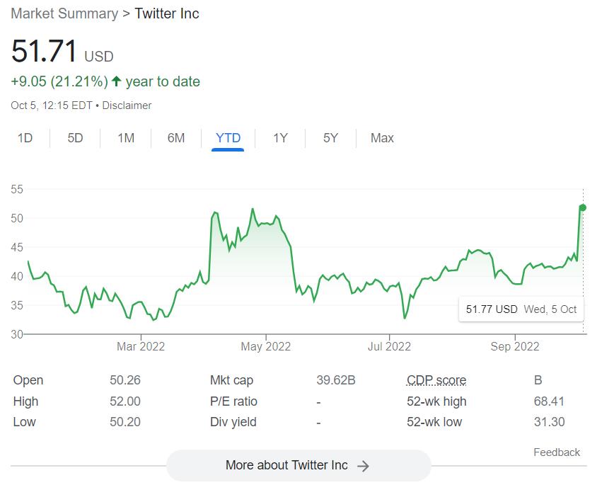614x485 pixels.
Task: Switch chart to the 1Y range
Action: coord(280,138)
